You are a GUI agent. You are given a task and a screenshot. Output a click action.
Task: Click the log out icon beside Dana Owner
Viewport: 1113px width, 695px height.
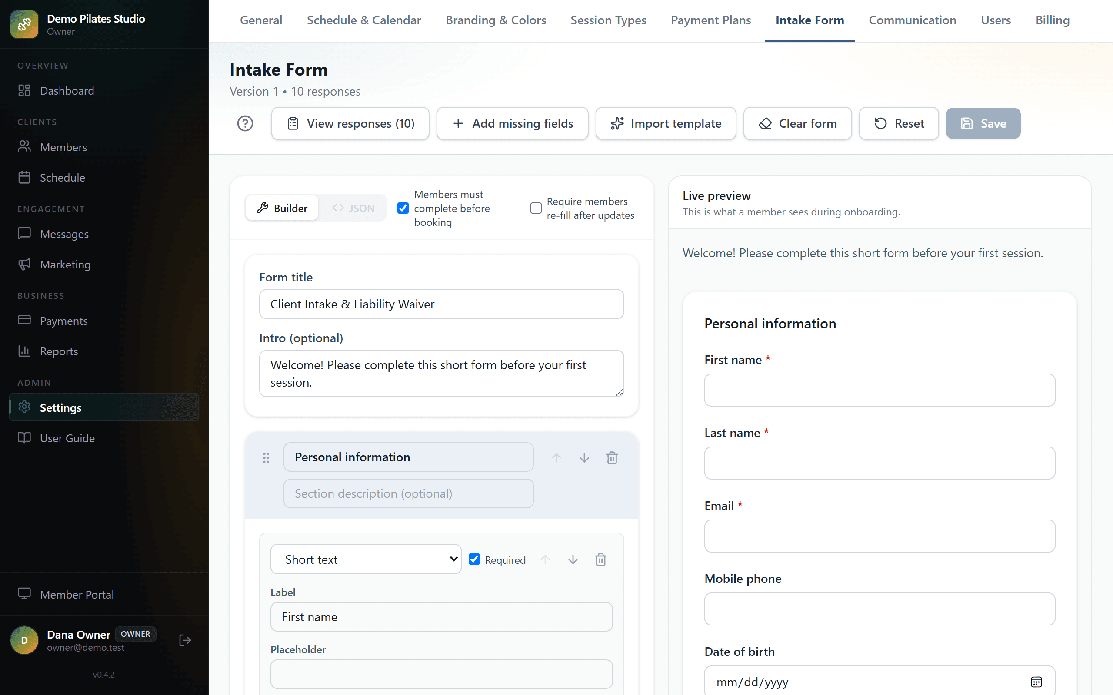click(185, 640)
